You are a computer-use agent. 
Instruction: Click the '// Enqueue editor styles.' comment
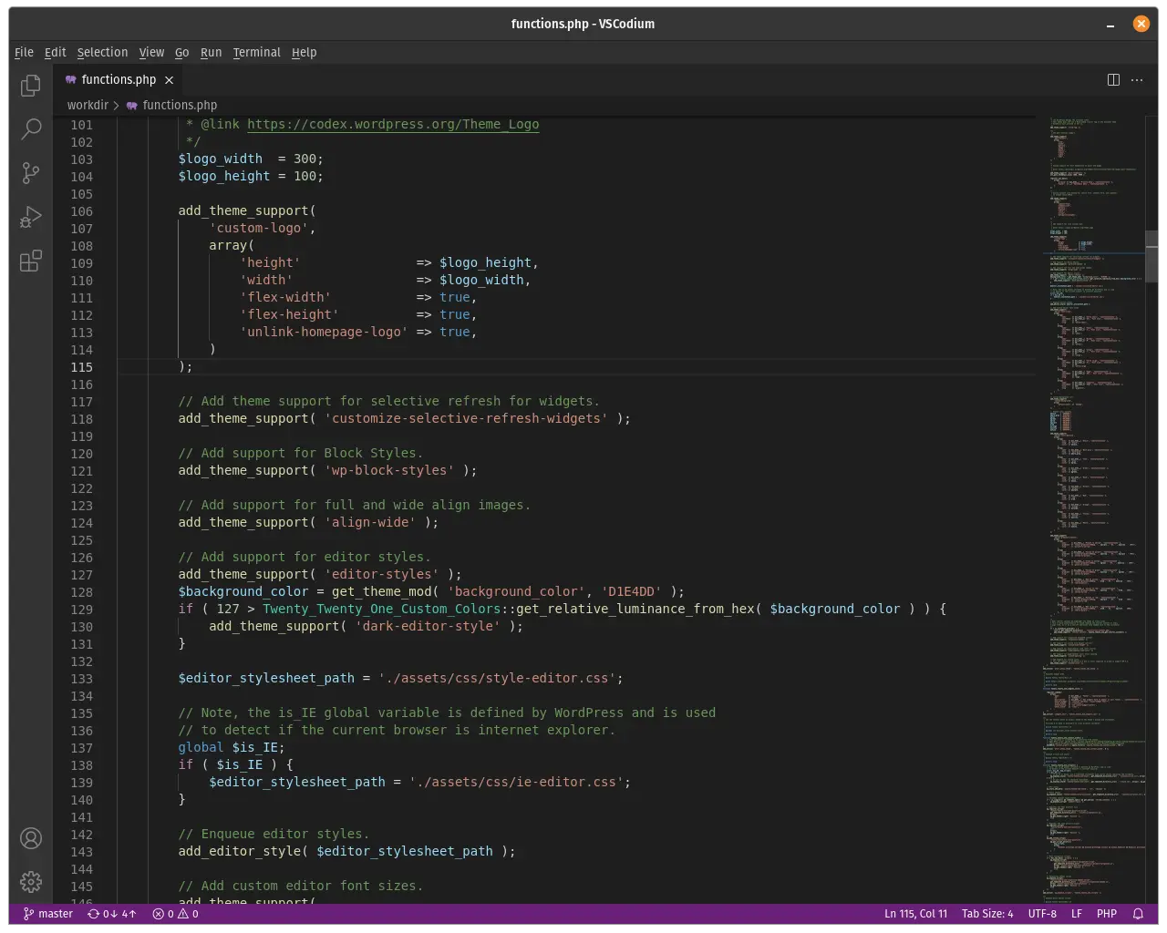click(x=274, y=835)
